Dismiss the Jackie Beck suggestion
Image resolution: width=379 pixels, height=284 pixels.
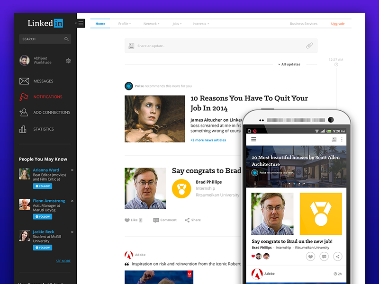tap(72, 232)
